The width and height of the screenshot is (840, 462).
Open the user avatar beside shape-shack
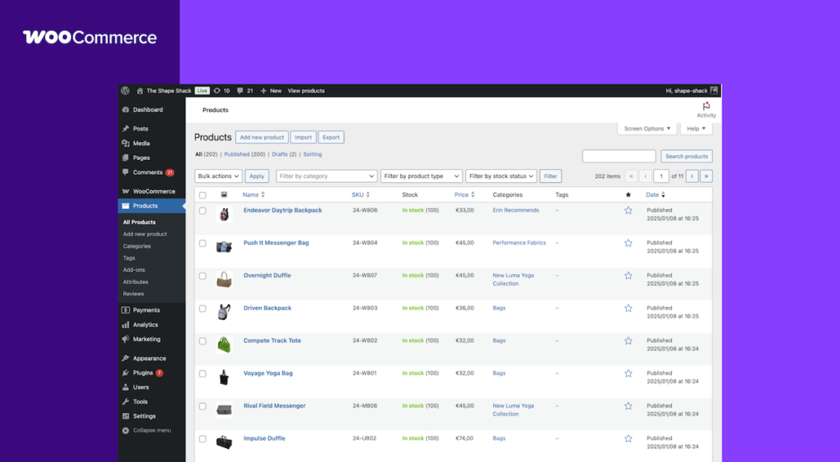pos(714,90)
